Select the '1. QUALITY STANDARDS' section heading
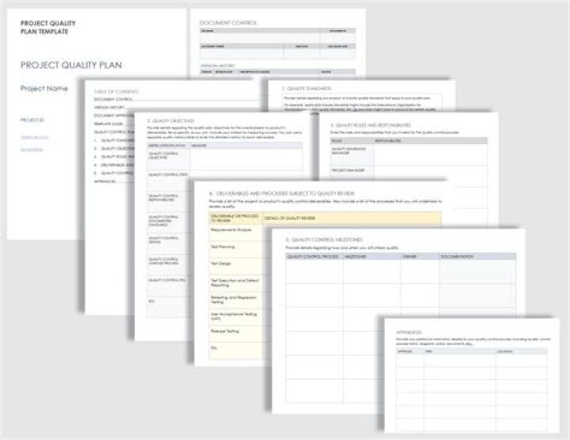The width and height of the screenshot is (570, 440). pyautogui.click(x=306, y=89)
